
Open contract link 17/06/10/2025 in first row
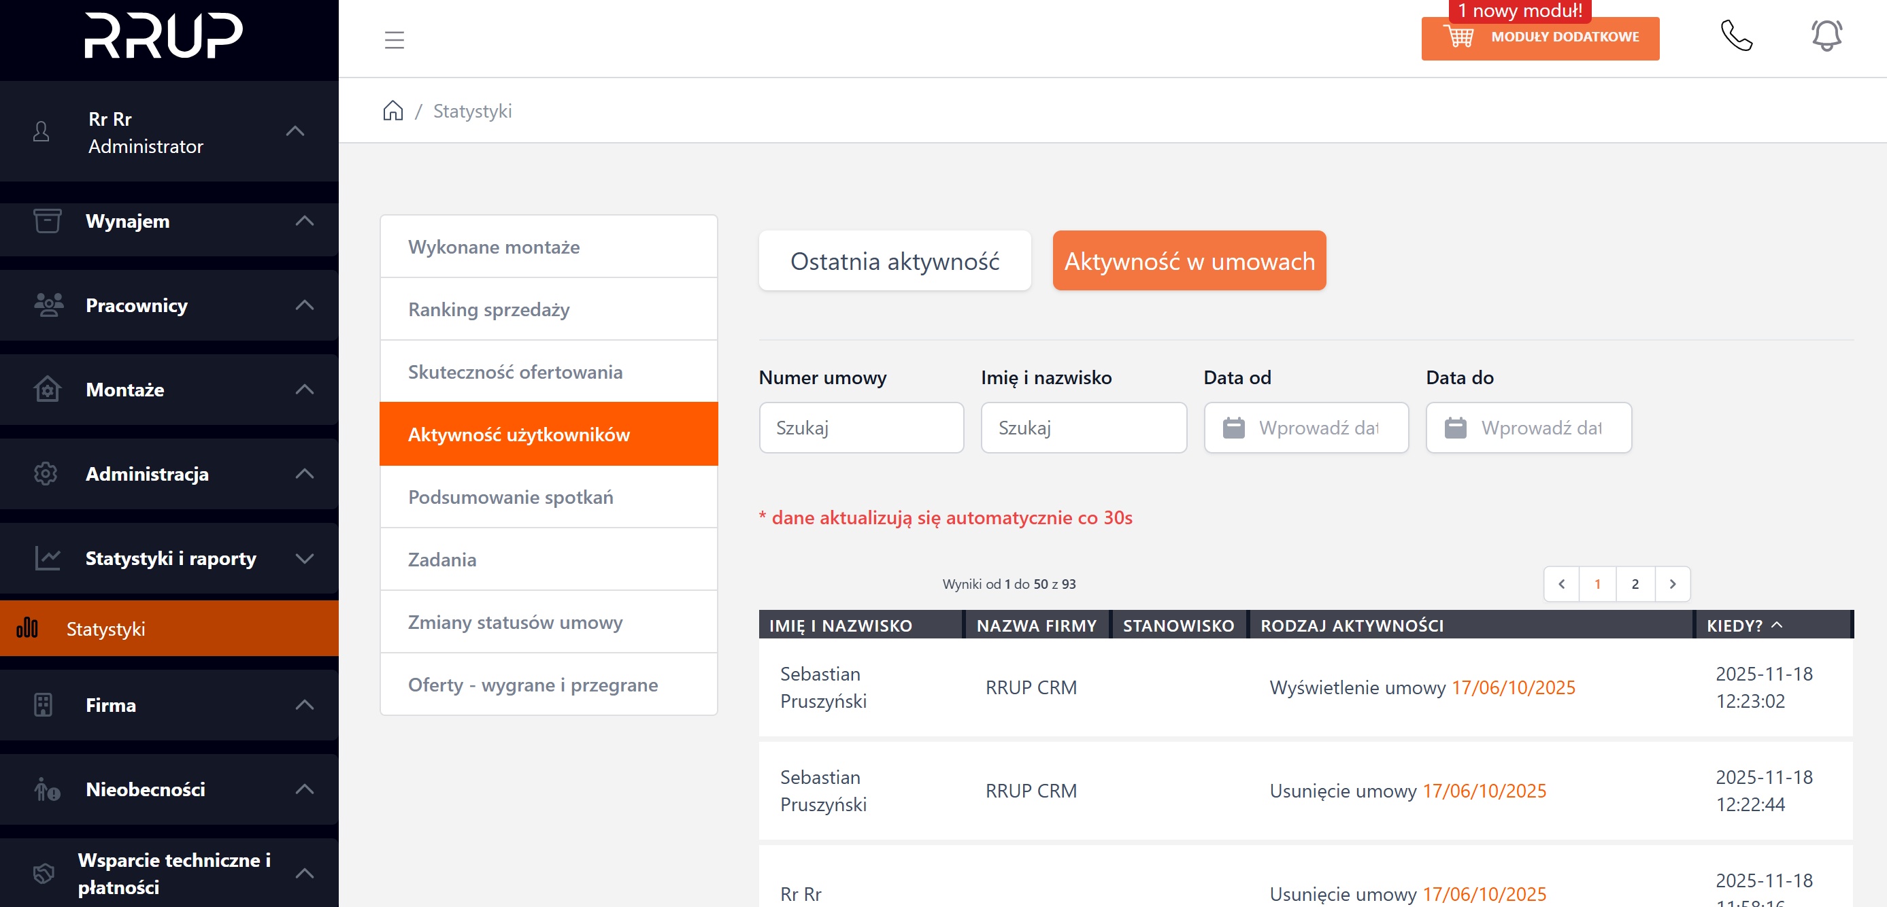pyautogui.click(x=1513, y=687)
